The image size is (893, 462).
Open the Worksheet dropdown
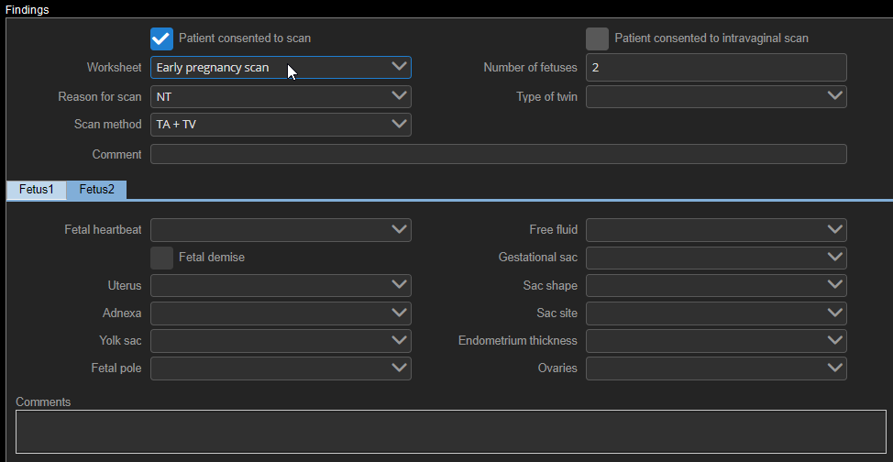pyautogui.click(x=281, y=67)
